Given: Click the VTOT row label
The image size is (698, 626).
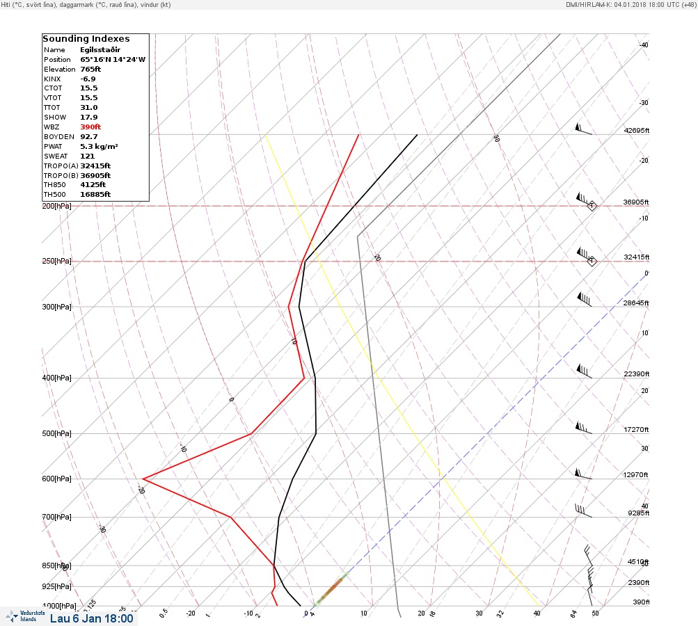Looking at the screenshot, I should [x=52, y=98].
